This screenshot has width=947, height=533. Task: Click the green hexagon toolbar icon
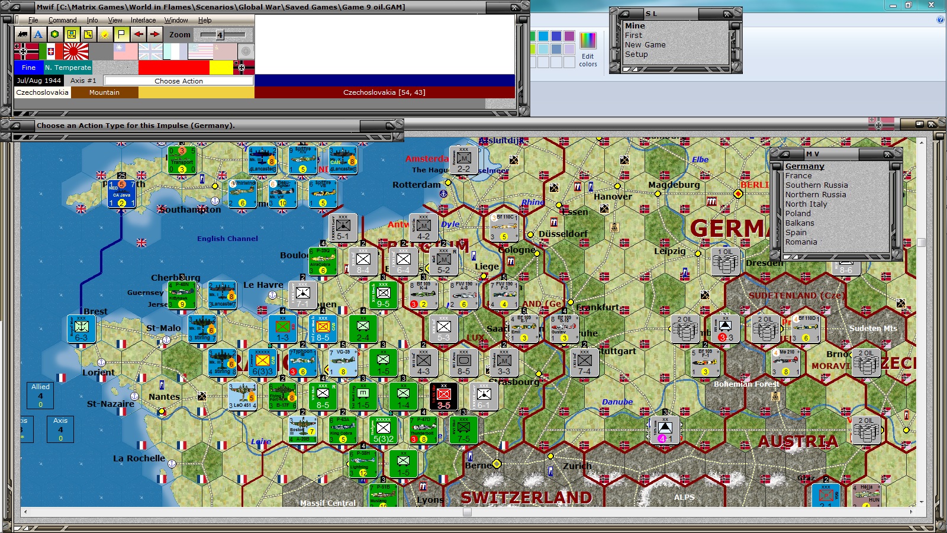tap(55, 34)
